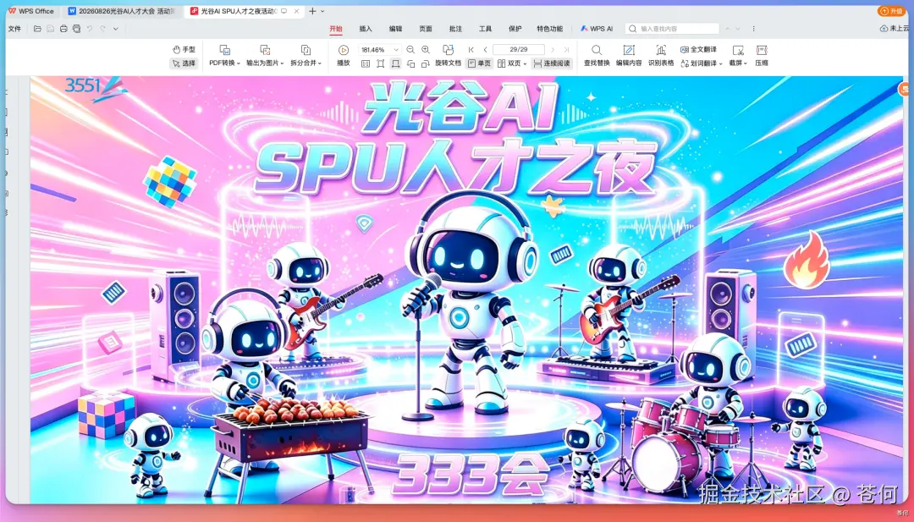Click the 29/29 page number field
Screen dimensions: 914x522
(x=519, y=50)
